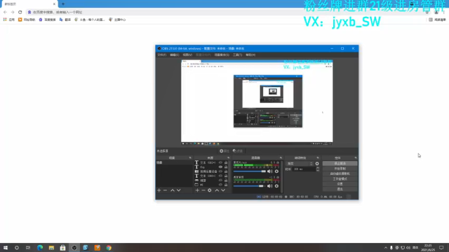This screenshot has height=252, width=449.
Task: Add a new scene with the Scenes plus icon
Action: click(x=159, y=190)
